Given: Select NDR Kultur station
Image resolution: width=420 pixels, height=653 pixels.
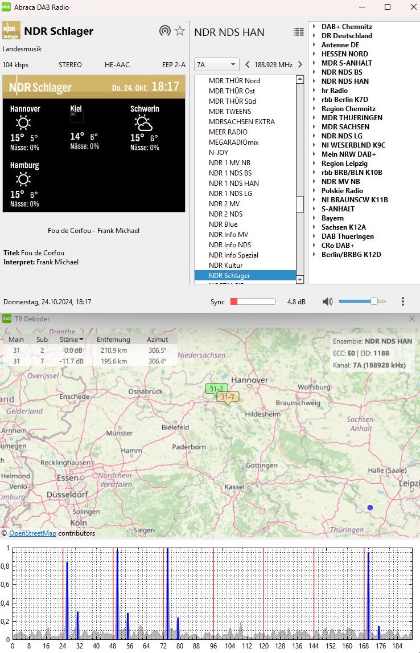Looking at the screenshot, I should pos(245,266).
